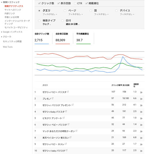
Task: Open サイトへのリンク in sidebar
Action: [x=13, y=10]
